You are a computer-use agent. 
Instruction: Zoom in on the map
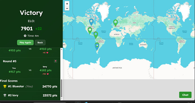coord(67,4)
